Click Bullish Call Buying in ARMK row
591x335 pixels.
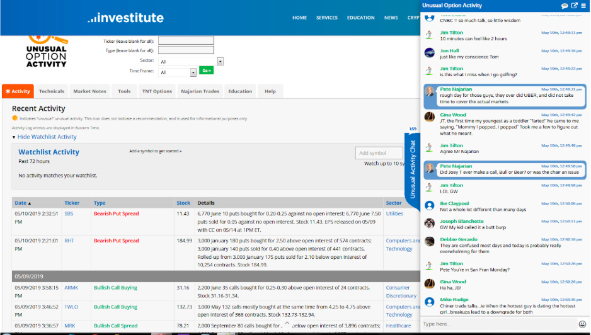click(115, 288)
